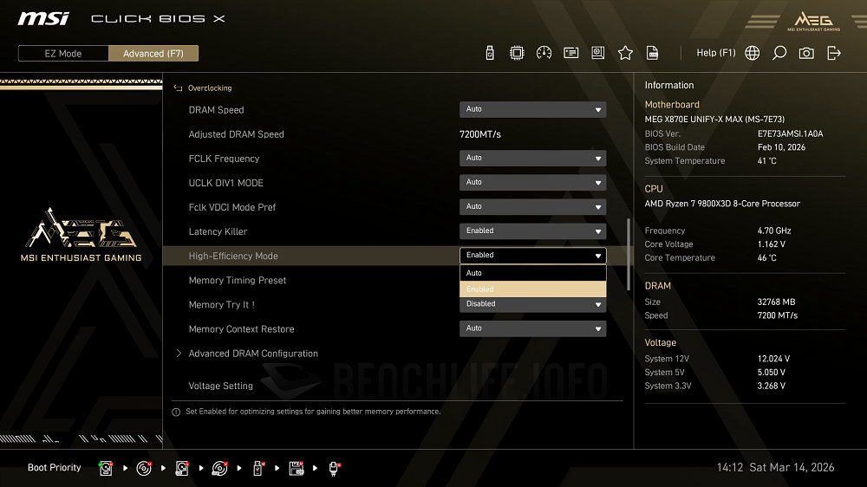867x487 pixels.
Task: Click the Core Temperature 46 °C value
Action: 767,258
